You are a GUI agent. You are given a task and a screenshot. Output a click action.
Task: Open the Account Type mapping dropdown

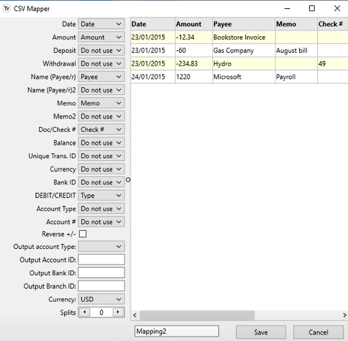(101, 209)
